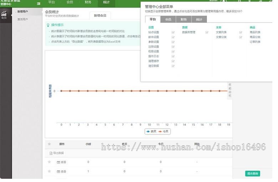Click the 数据库管理 menu label
This screenshot has height=182, width=278.
point(189,32)
